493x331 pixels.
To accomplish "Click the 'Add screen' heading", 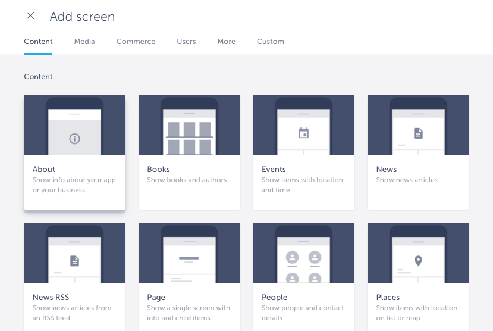I will click(83, 16).
